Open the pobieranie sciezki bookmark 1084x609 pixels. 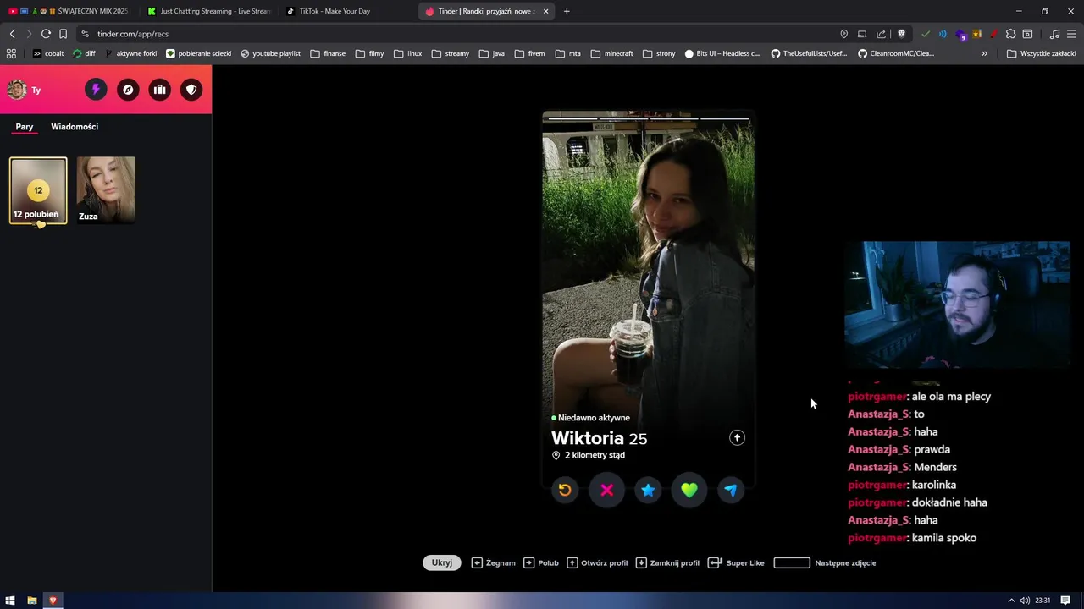(198, 53)
